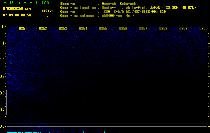Click the signal dot below 0855
210x133 pixels.
point(104,99)
